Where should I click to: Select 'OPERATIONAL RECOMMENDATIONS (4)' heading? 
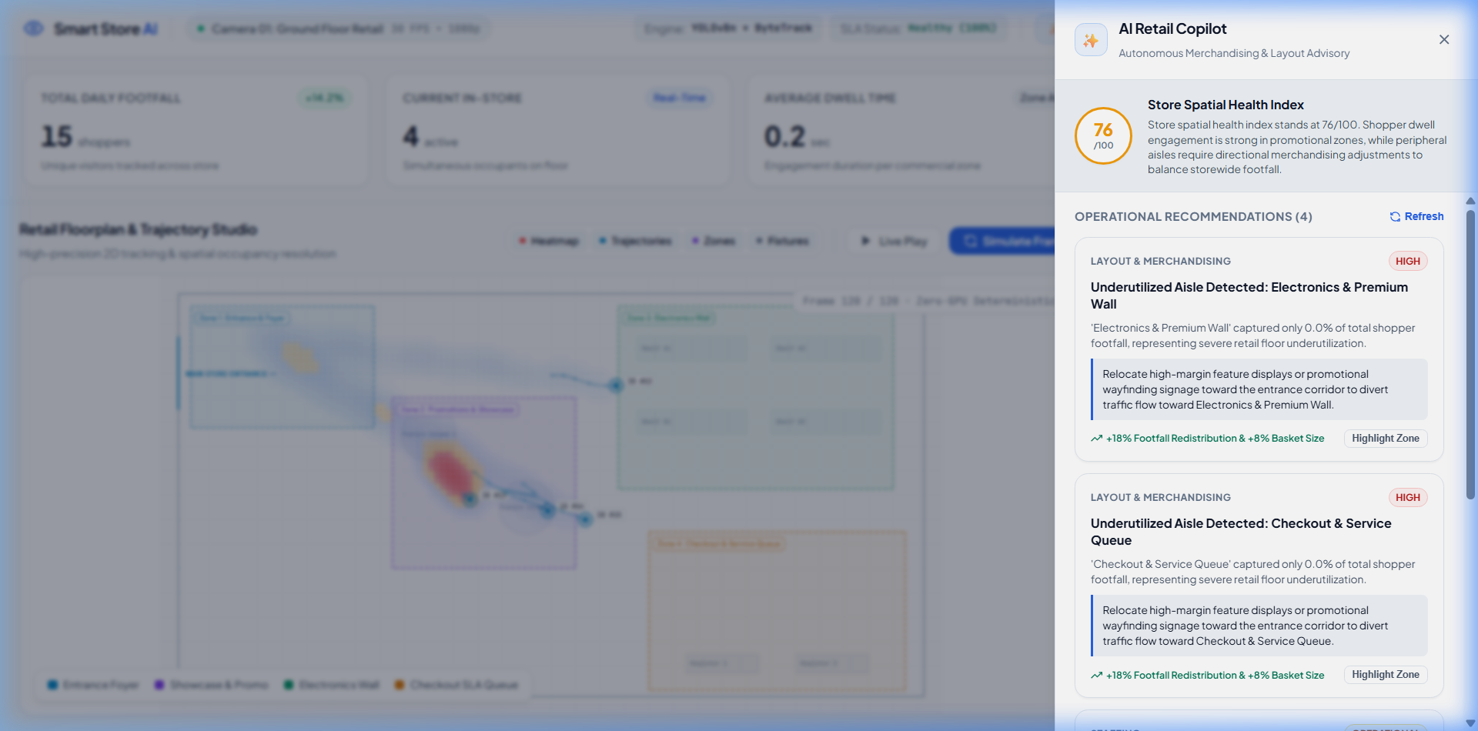point(1193,216)
